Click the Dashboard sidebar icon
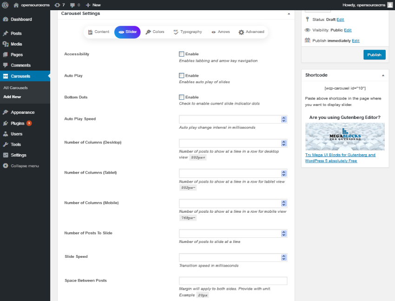The image size is (395, 301). click(x=5, y=19)
